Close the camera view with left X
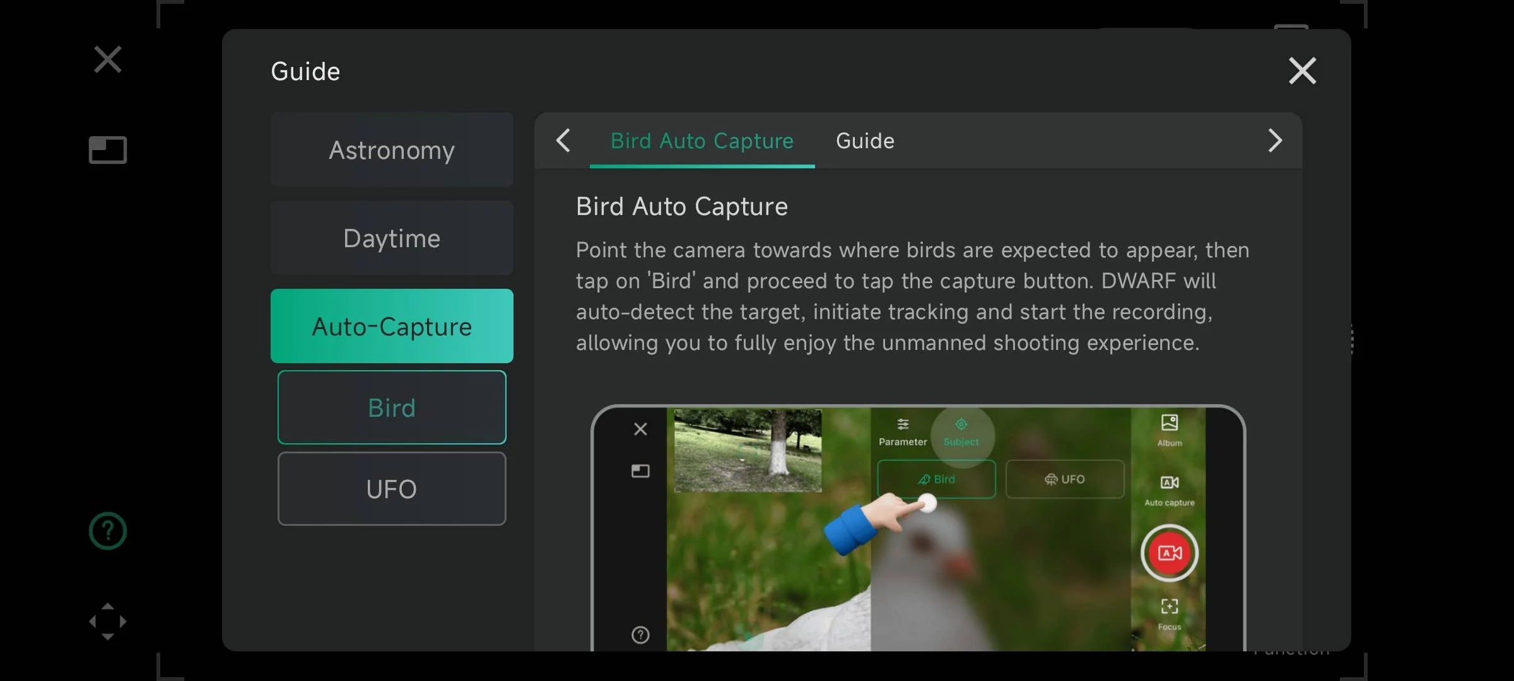This screenshot has width=1514, height=681. pos(107,60)
